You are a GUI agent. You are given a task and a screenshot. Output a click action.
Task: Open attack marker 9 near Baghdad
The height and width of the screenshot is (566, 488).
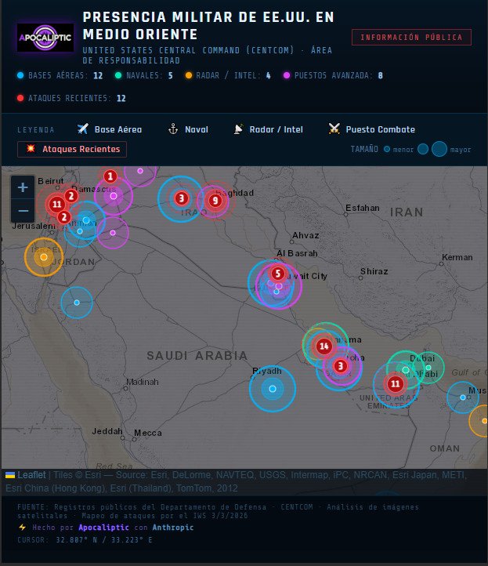[215, 201]
